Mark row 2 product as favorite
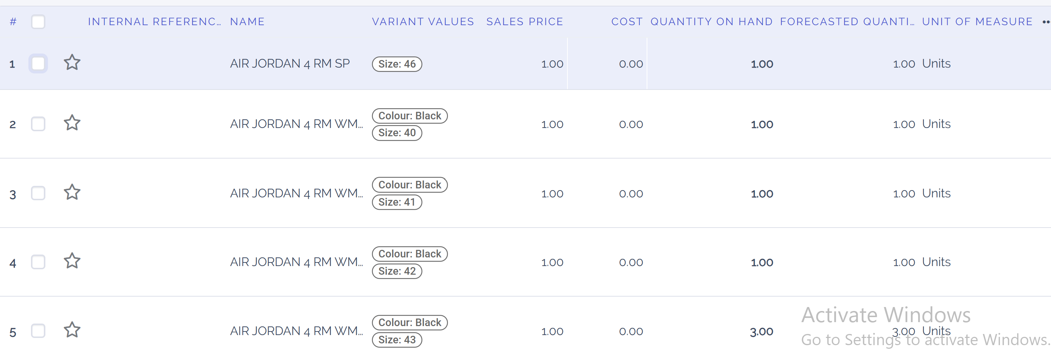 (72, 123)
